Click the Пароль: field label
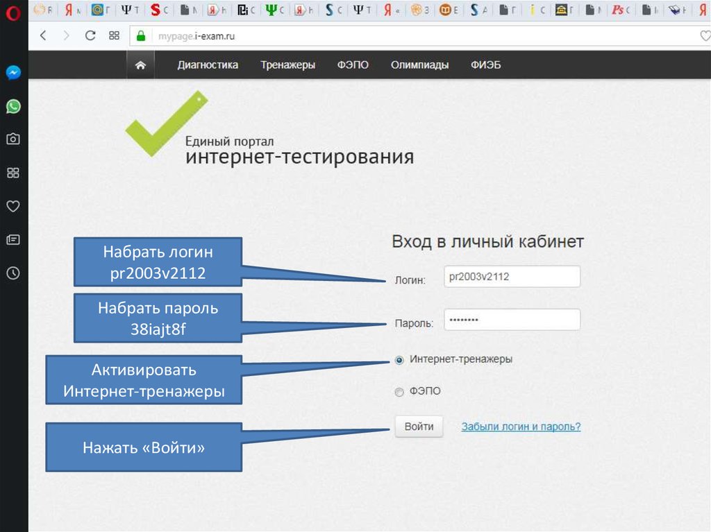This screenshot has height=532, width=711. pos(414,323)
